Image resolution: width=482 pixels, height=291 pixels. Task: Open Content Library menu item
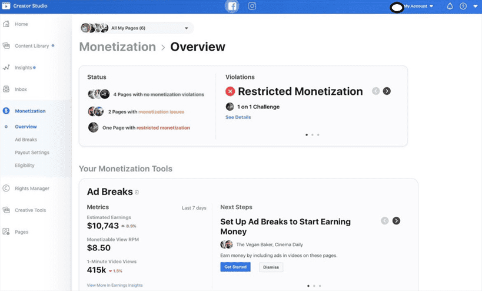(32, 46)
